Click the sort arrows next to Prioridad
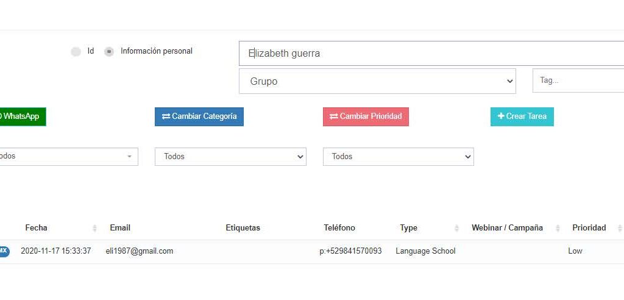Viewport: 624px width, 300px height. [619, 228]
